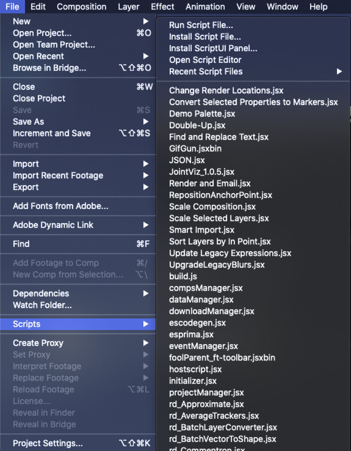351x451 pixels.
Task: Open the Edit menu
Action: click(x=38, y=7)
